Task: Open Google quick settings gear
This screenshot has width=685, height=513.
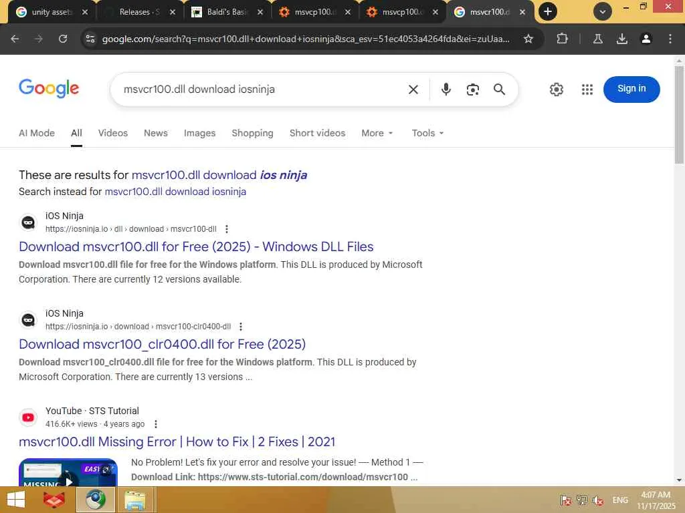Action: (556, 90)
